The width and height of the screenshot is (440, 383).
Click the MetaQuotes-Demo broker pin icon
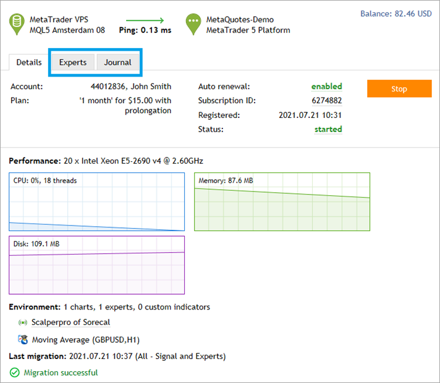coord(193,24)
